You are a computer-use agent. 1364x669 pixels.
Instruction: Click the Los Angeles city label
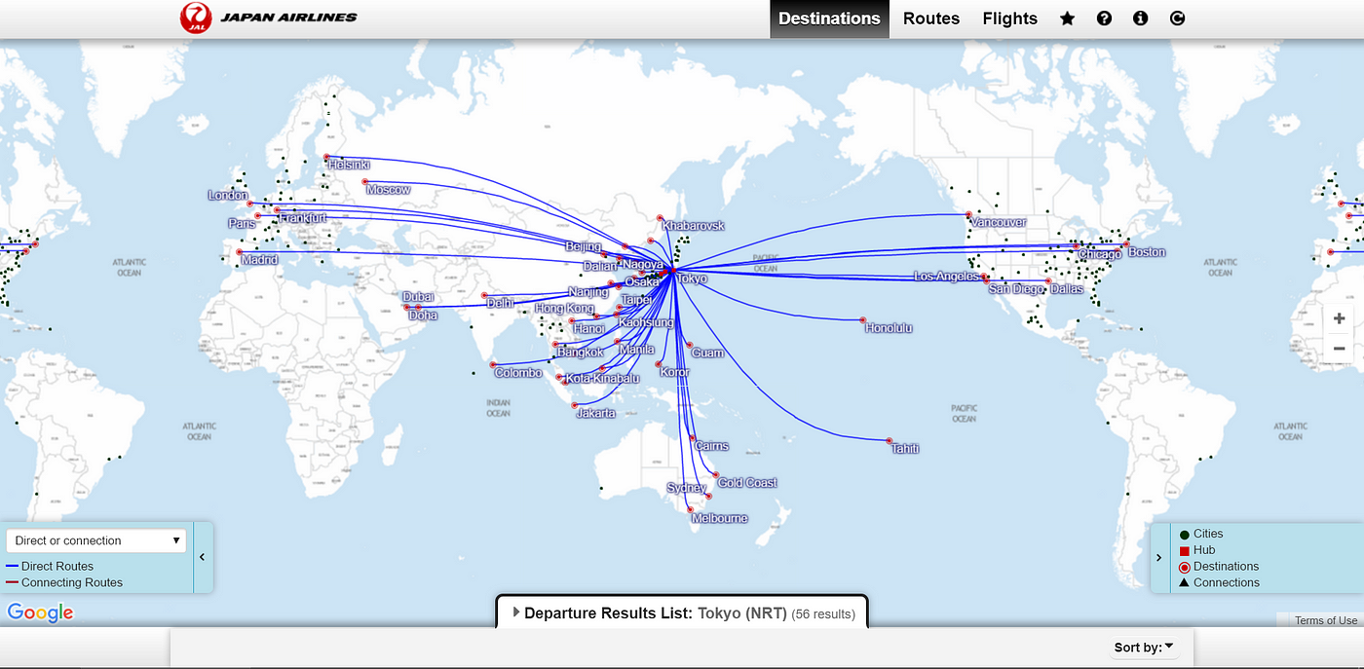pyautogui.click(x=946, y=277)
